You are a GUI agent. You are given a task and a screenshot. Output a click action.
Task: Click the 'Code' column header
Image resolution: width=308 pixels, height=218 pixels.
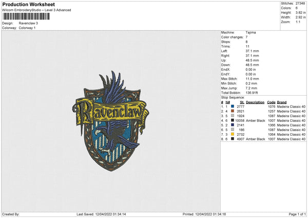point(271,102)
